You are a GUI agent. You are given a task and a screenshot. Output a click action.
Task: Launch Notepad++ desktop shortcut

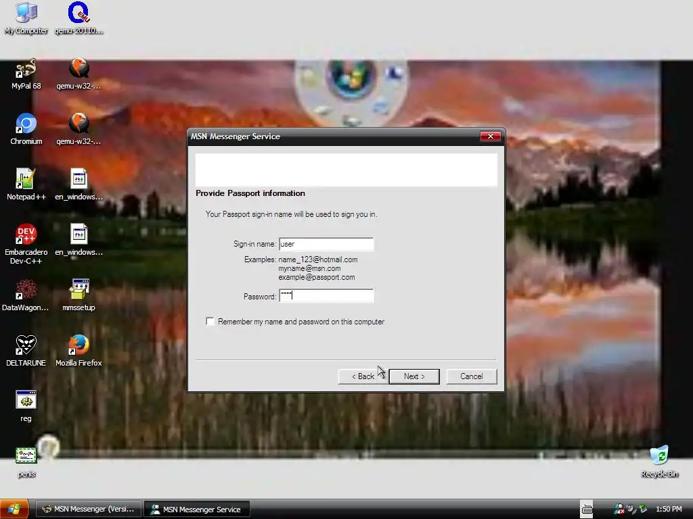26,185
